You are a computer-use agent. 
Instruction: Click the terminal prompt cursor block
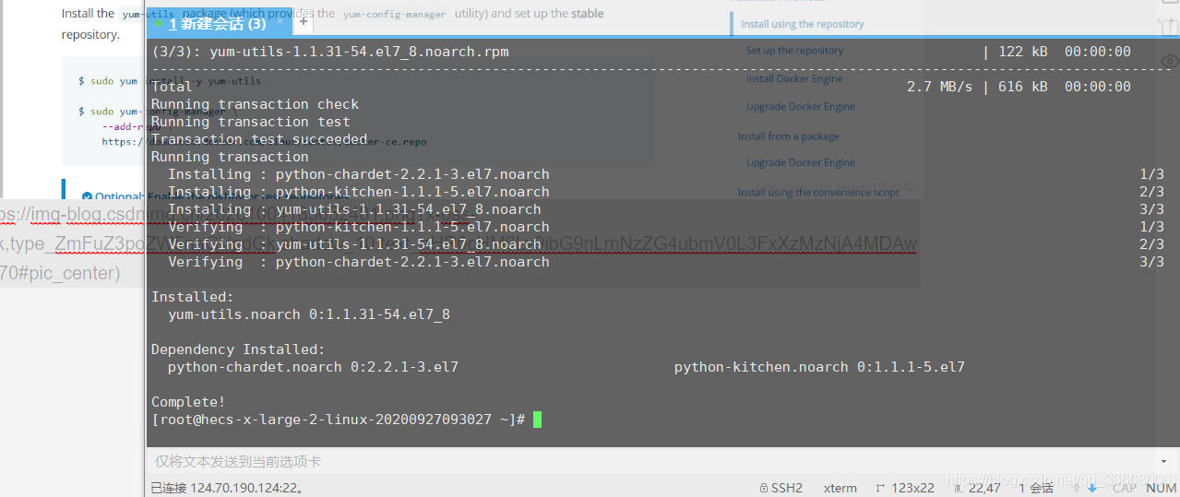click(538, 420)
